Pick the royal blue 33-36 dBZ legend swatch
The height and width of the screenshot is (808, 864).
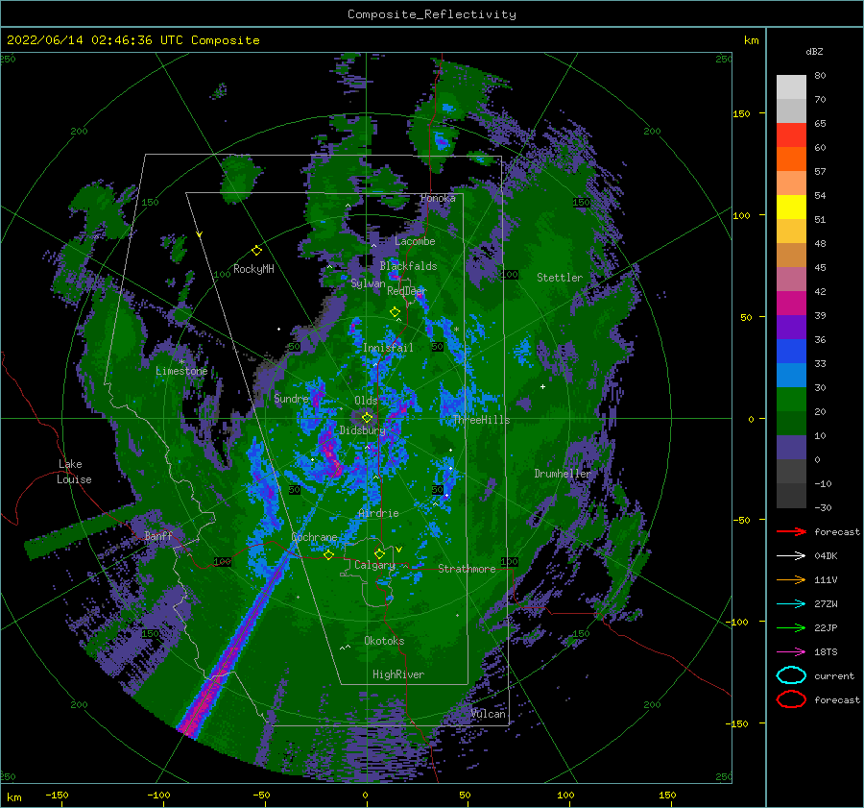(791, 352)
